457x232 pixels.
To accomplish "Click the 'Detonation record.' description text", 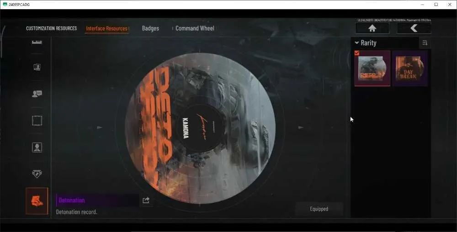I will click(x=77, y=212).
